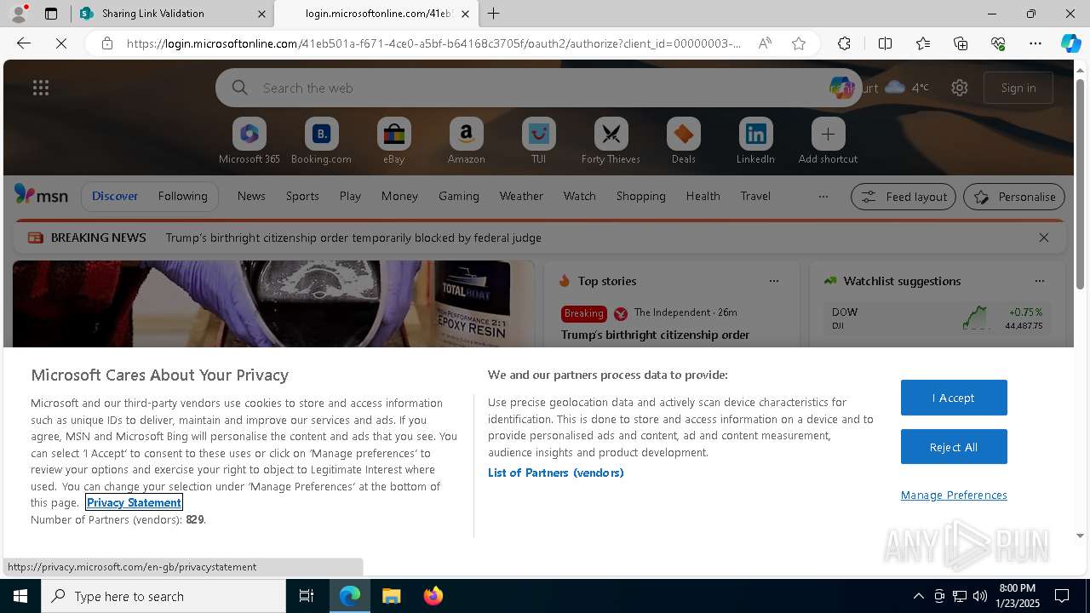Dismiss the breaking news banner
The width and height of the screenshot is (1090, 613).
click(x=1044, y=238)
